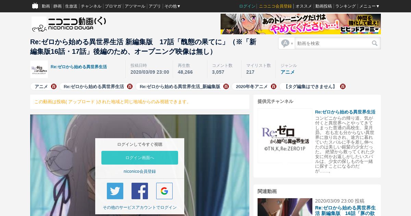Expand the search target selector dropdown
Image resolution: width=411 pixels, height=216 pixels.
(287, 43)
